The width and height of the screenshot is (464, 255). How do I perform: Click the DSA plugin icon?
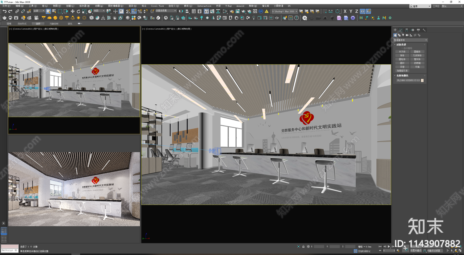tap(339, 18)
